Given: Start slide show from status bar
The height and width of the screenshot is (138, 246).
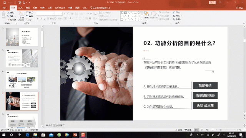Looking at the screenshot, I should [213, 130].
